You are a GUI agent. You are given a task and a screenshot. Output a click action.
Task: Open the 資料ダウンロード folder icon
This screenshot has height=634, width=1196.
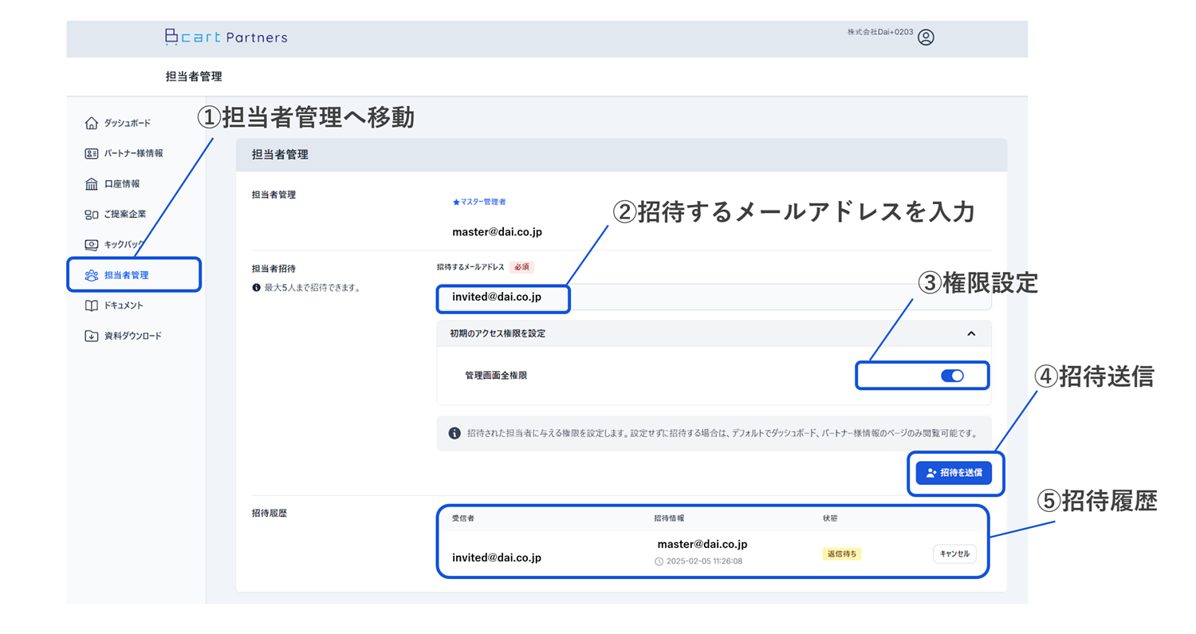(x=91, y=336)
